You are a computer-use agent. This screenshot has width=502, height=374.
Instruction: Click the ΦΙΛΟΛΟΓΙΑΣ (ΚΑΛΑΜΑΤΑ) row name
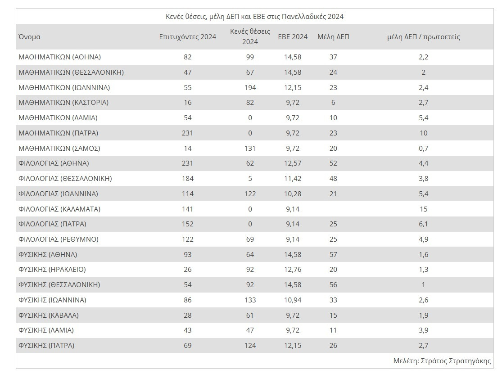[59, 209]
